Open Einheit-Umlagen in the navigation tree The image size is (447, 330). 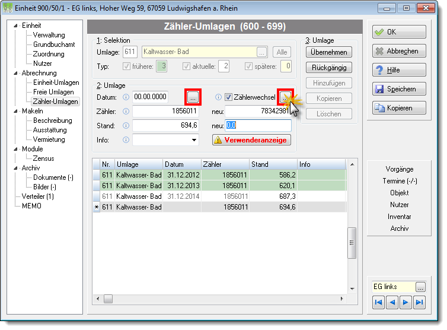56,82
